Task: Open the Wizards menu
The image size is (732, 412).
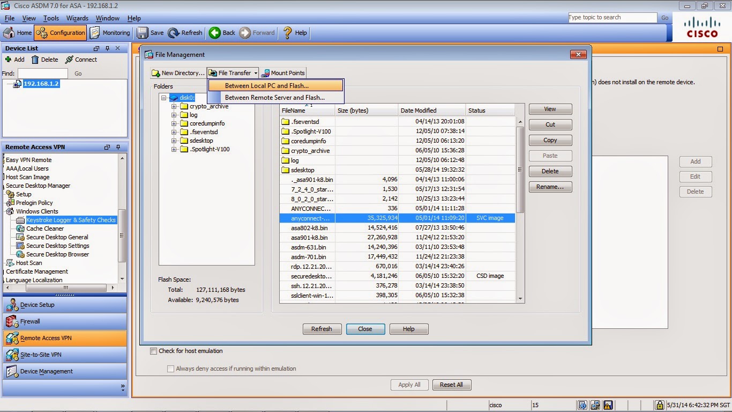Action: [77, 18]
